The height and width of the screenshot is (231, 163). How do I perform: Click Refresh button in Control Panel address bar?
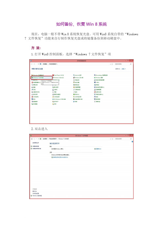(x=112, y=64)
